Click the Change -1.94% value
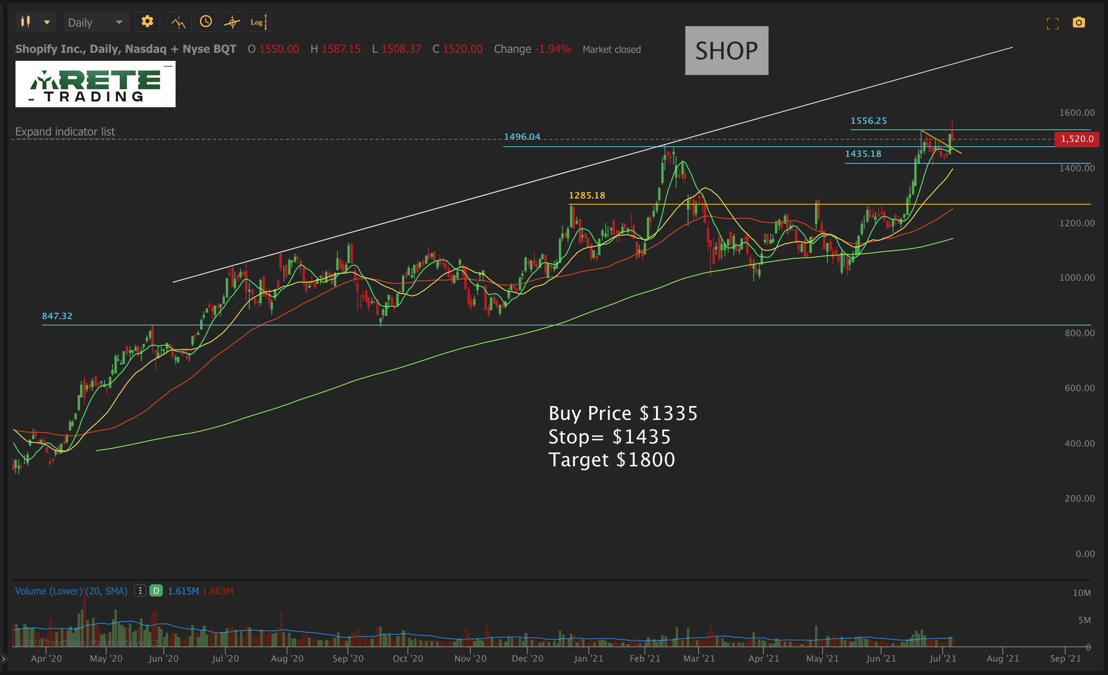1108x675 pixels. click(x=533, y=49)
